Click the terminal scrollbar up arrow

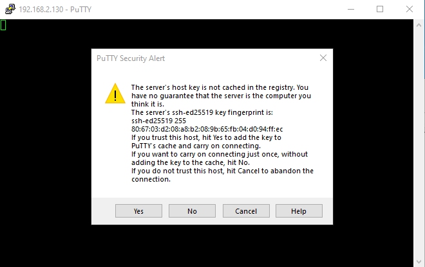[419, 25]
